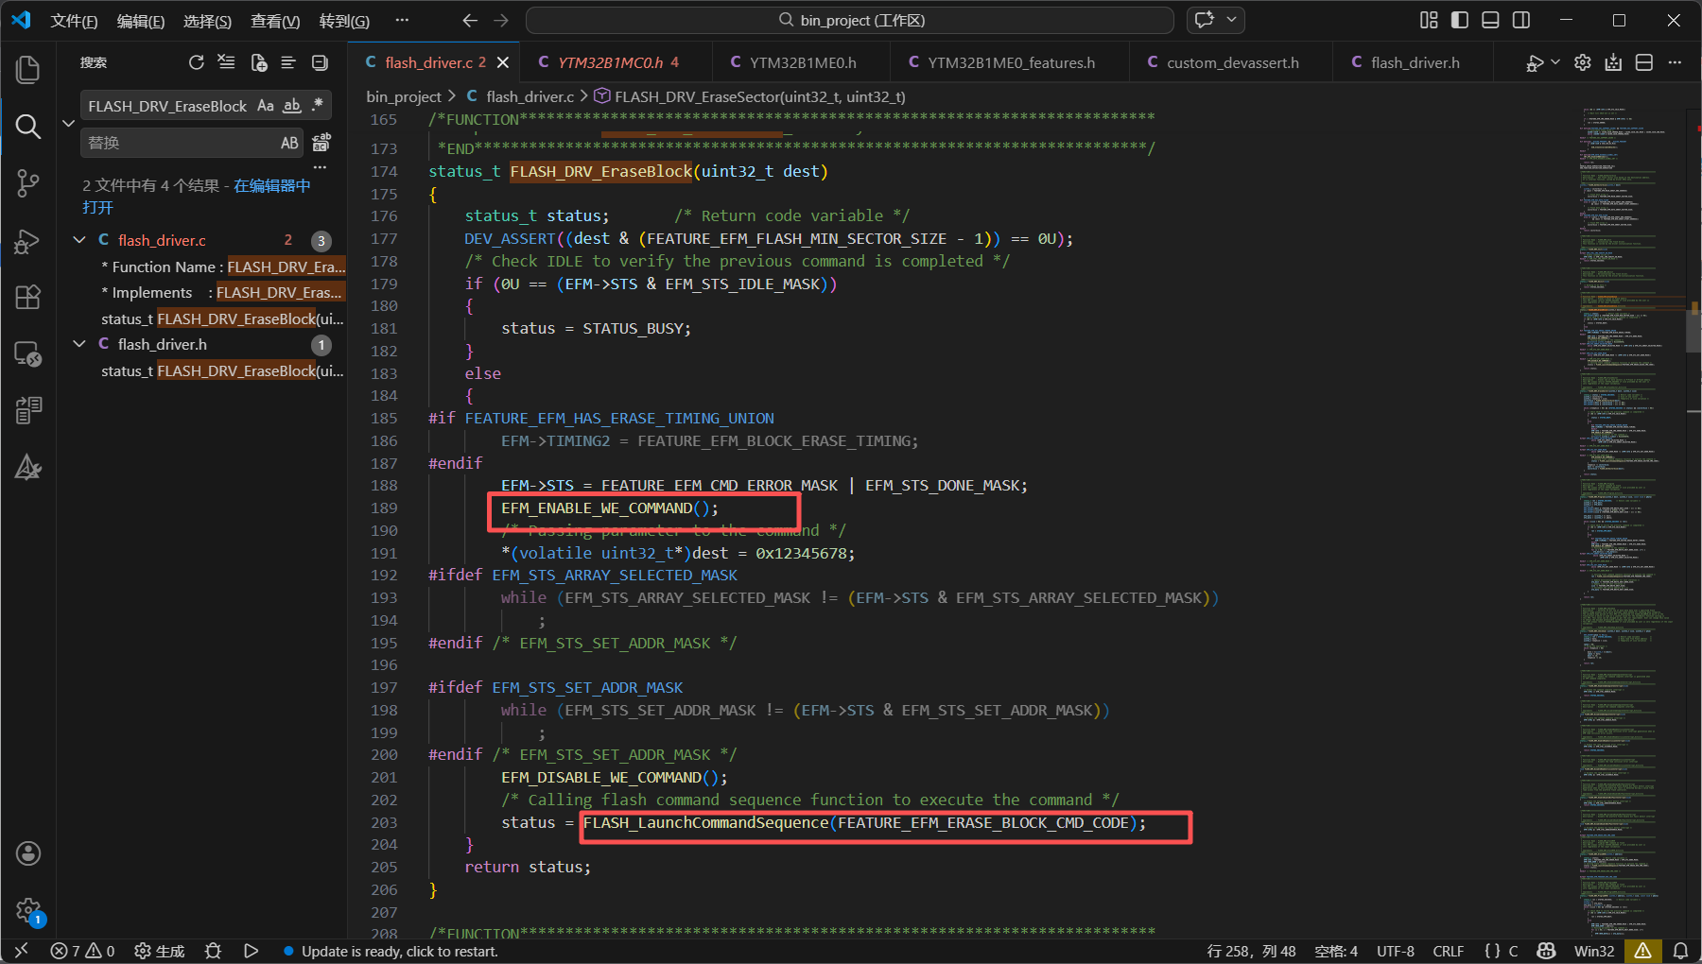Click the 在编辑器中打开 link

(271, 186)
